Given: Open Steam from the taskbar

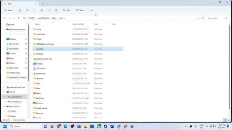Looking at the screenshot, I should tap(105, 126).
